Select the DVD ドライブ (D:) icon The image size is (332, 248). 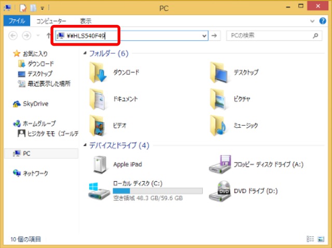(220, 191)
